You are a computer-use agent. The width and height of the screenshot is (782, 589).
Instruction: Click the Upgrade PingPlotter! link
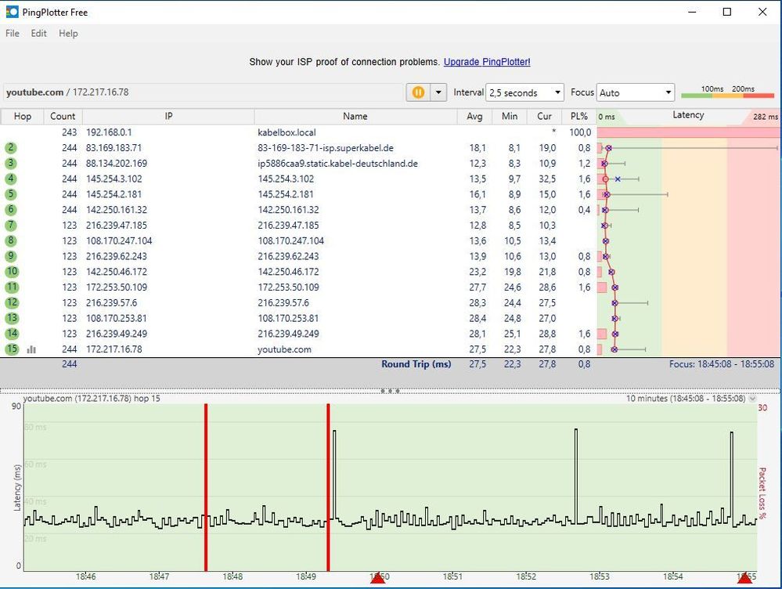(487, 62)
